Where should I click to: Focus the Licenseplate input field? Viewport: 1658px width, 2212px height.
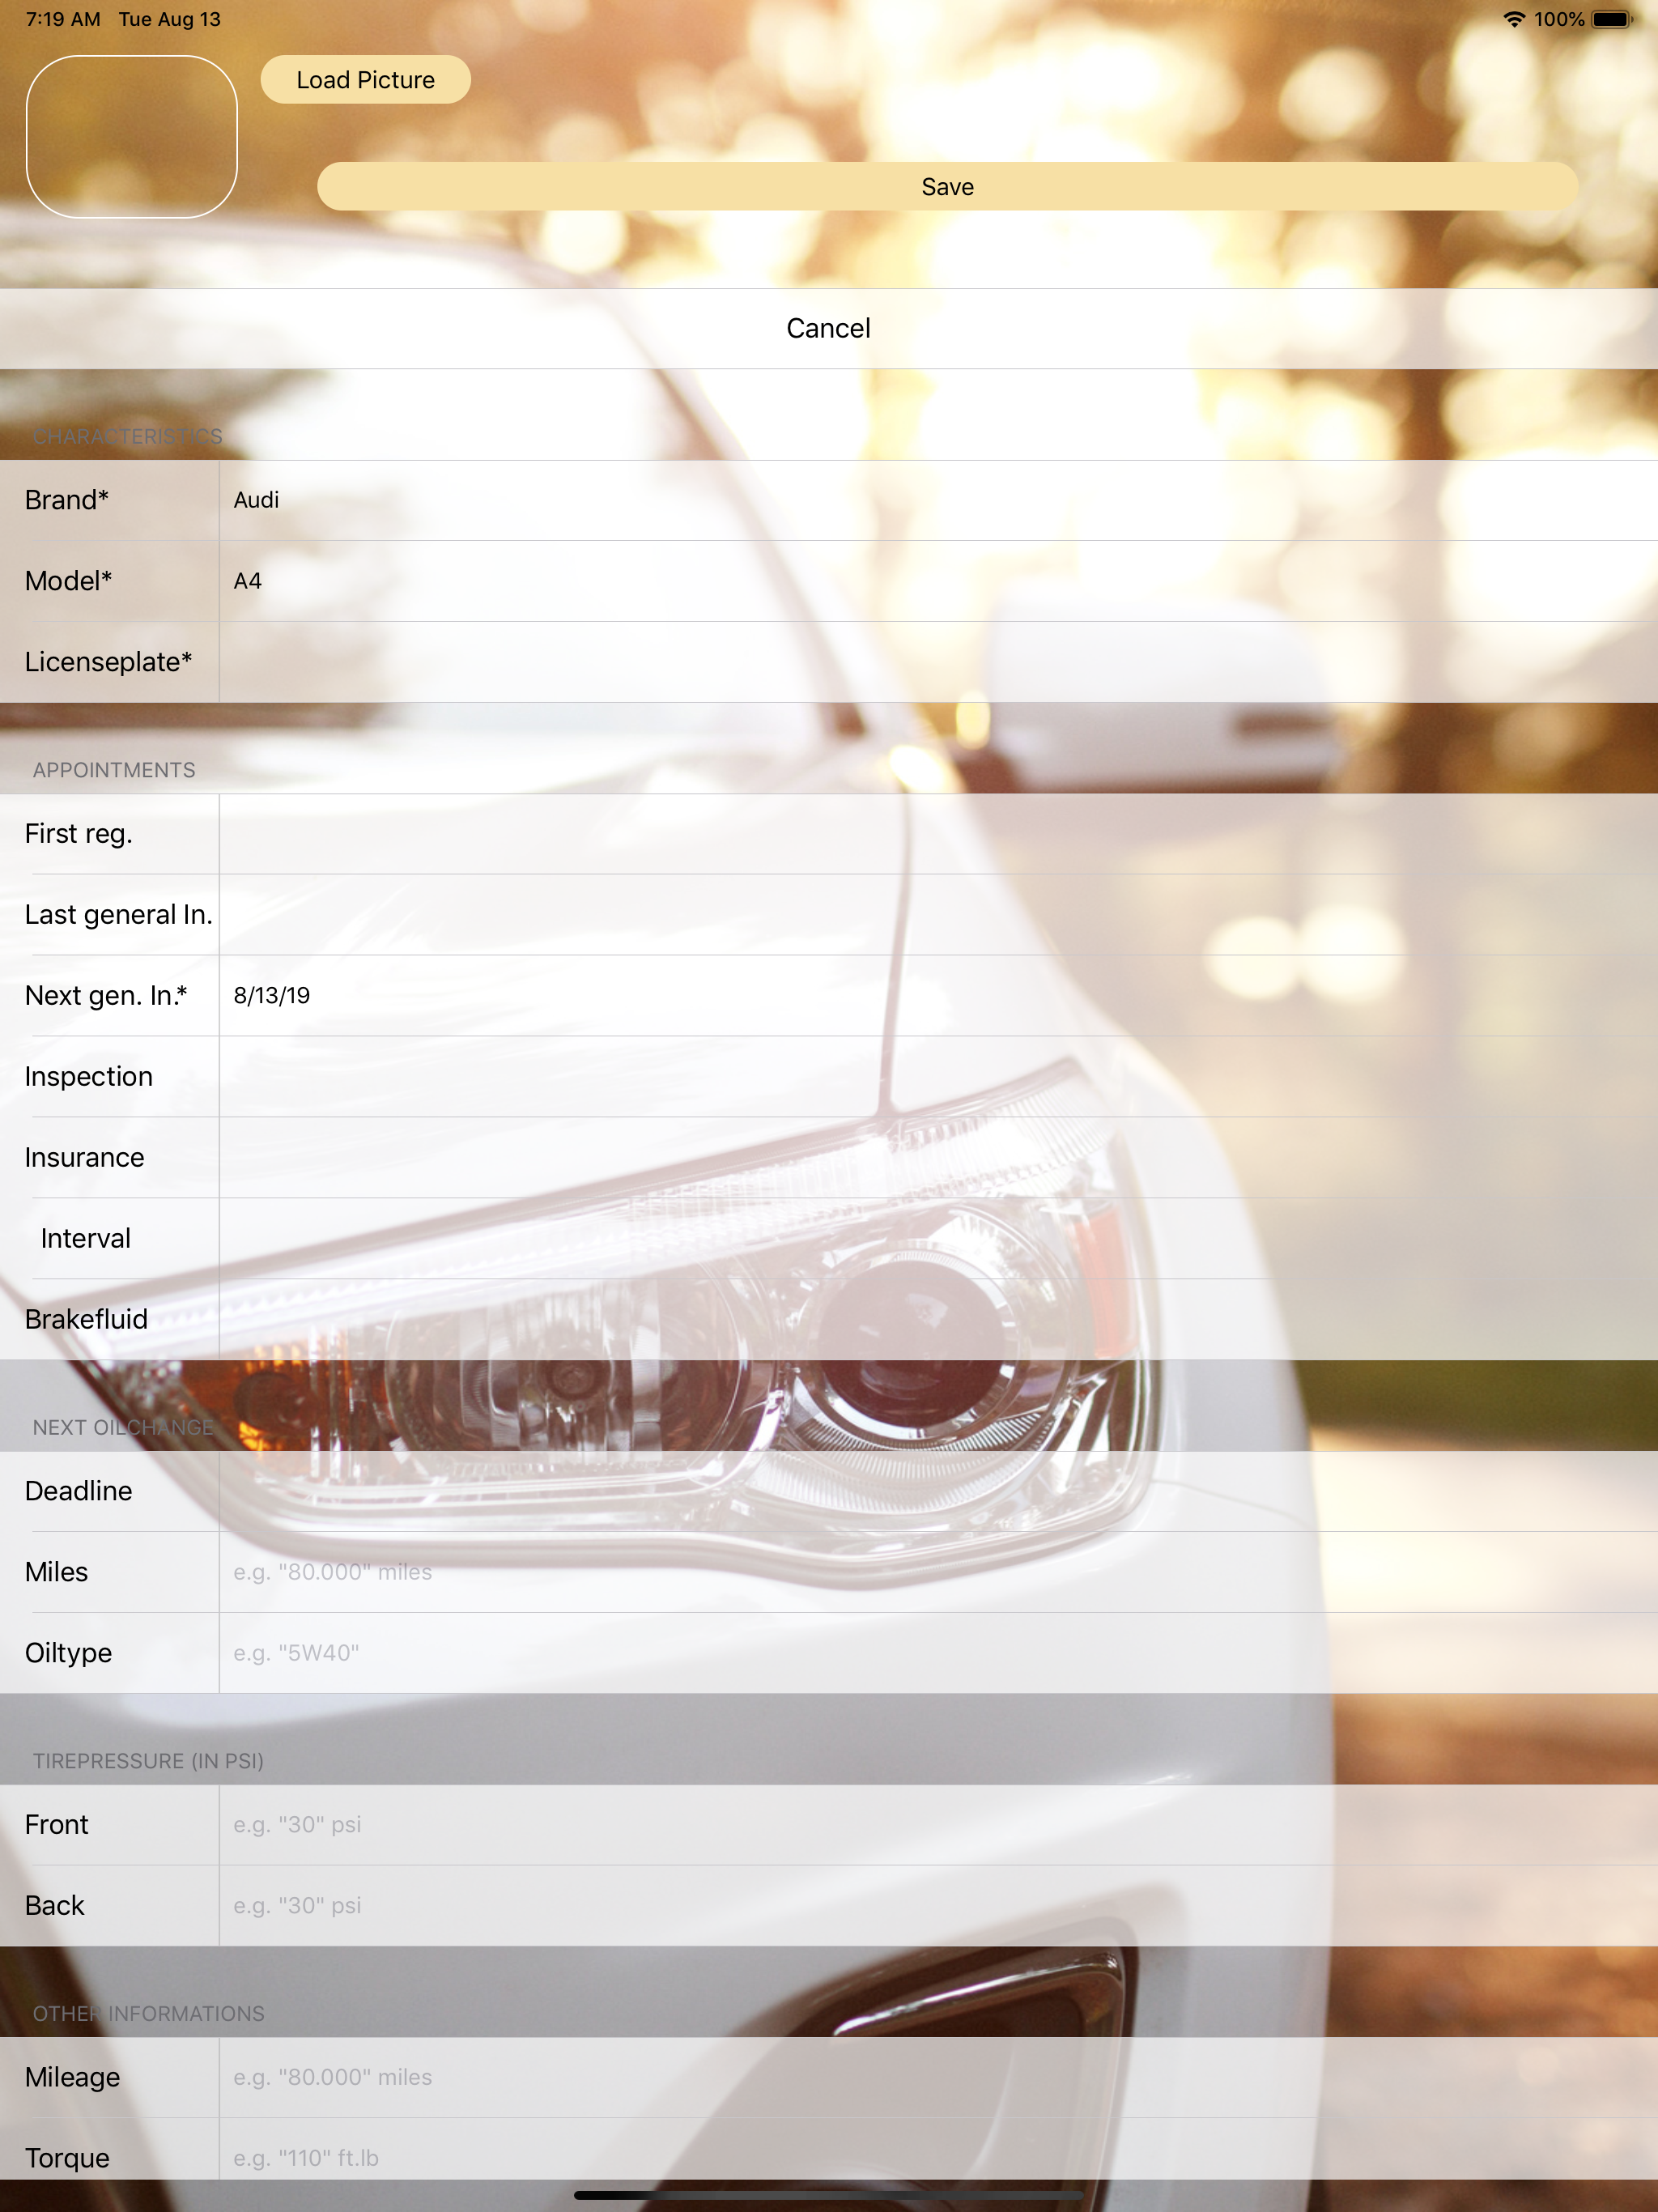[938, 662]
